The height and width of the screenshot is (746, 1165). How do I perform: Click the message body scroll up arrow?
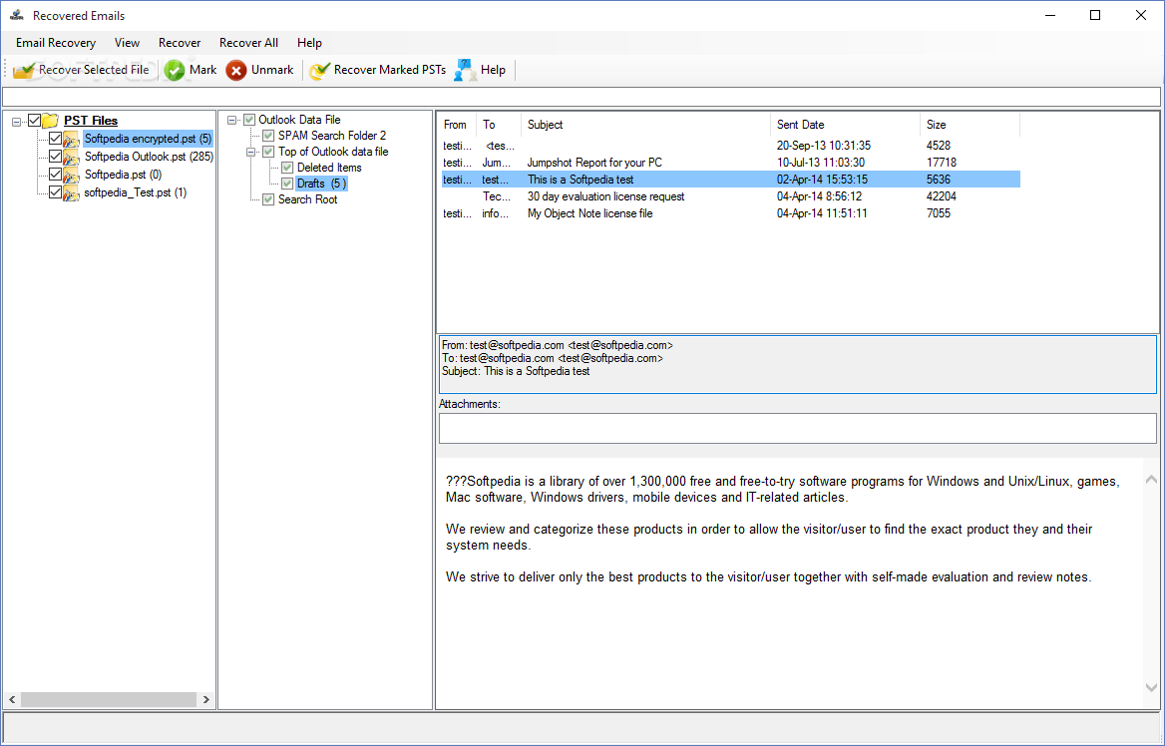tap(1151, 480)
